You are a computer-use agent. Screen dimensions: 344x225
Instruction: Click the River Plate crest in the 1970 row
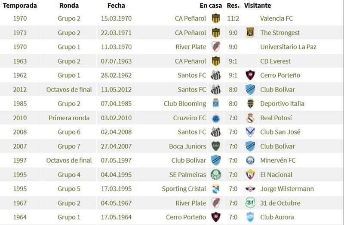coord(216,47)
